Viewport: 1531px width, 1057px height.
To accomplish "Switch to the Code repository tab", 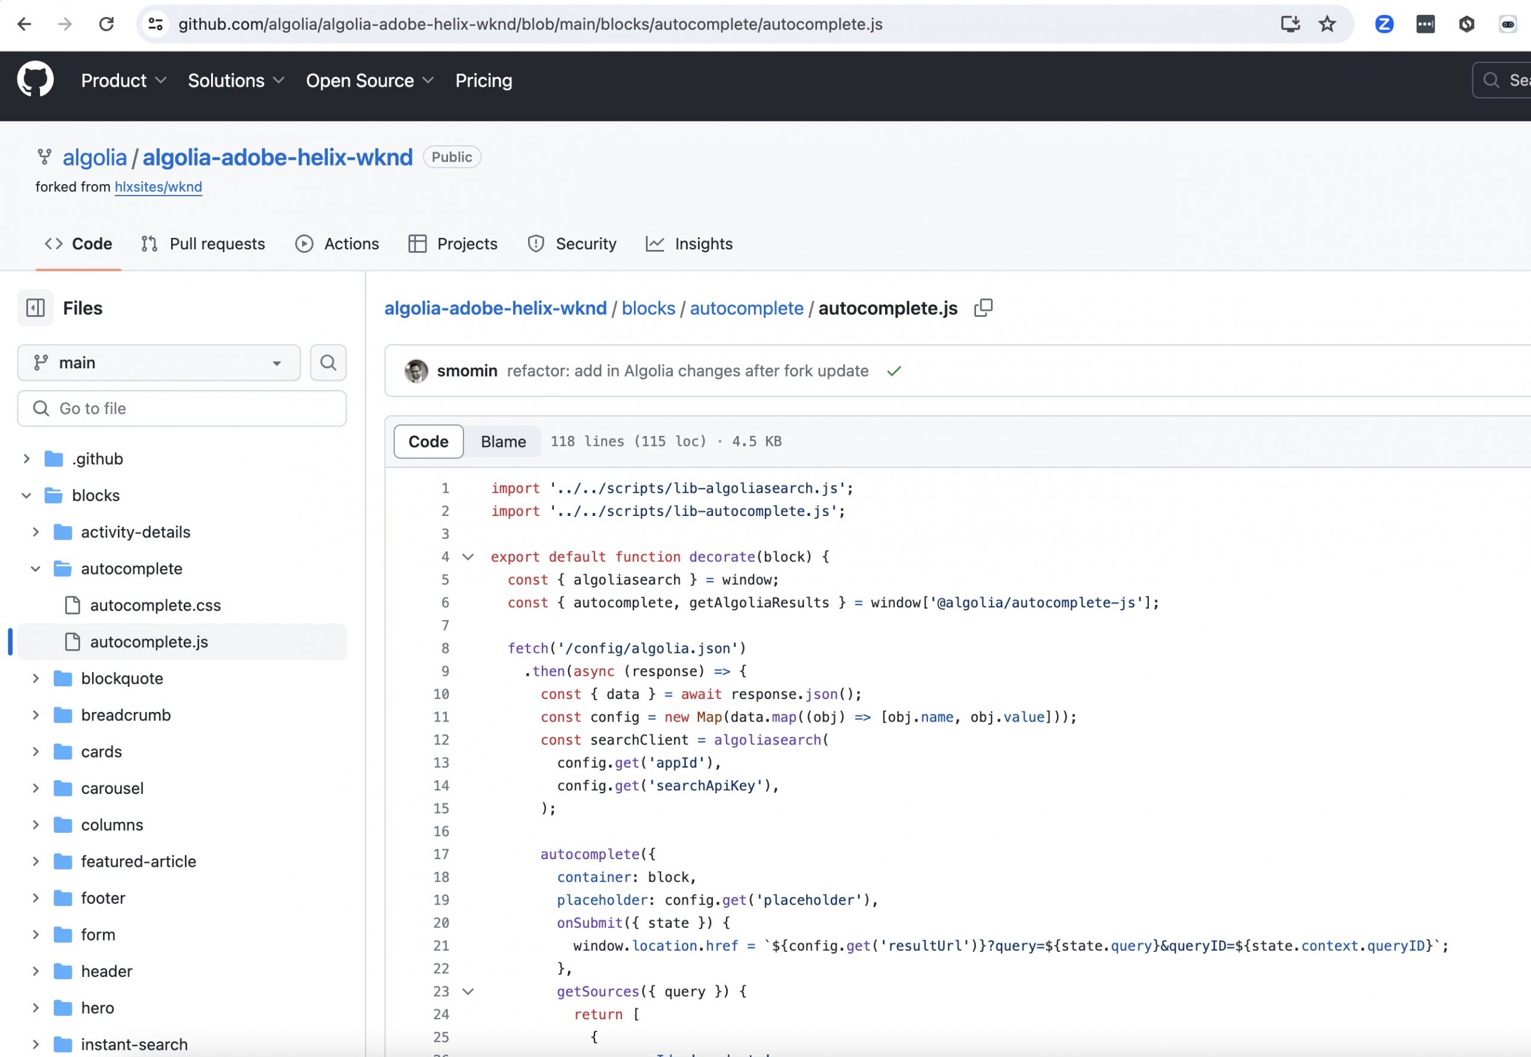I will tap(78, 244).
